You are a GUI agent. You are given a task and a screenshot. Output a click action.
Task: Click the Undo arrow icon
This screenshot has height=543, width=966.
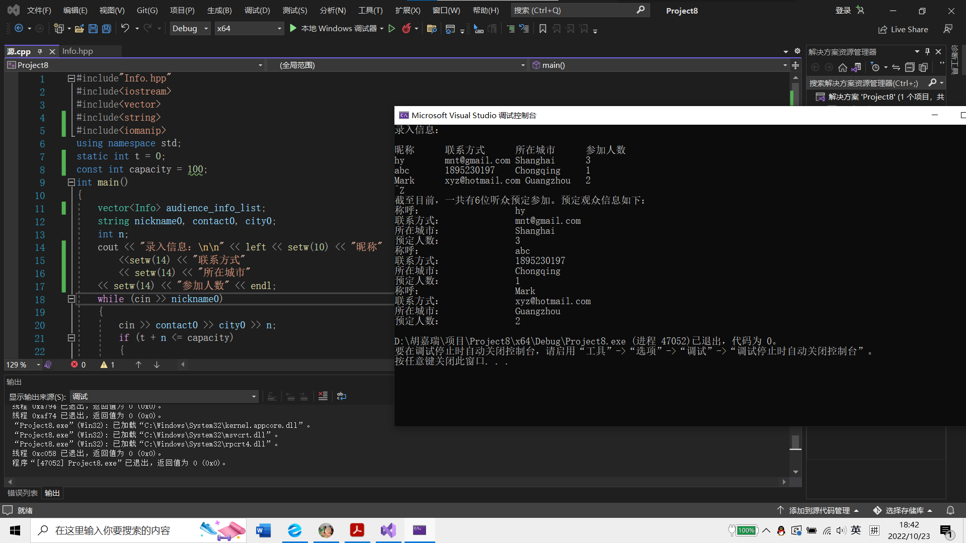click(x=125, y=29)
